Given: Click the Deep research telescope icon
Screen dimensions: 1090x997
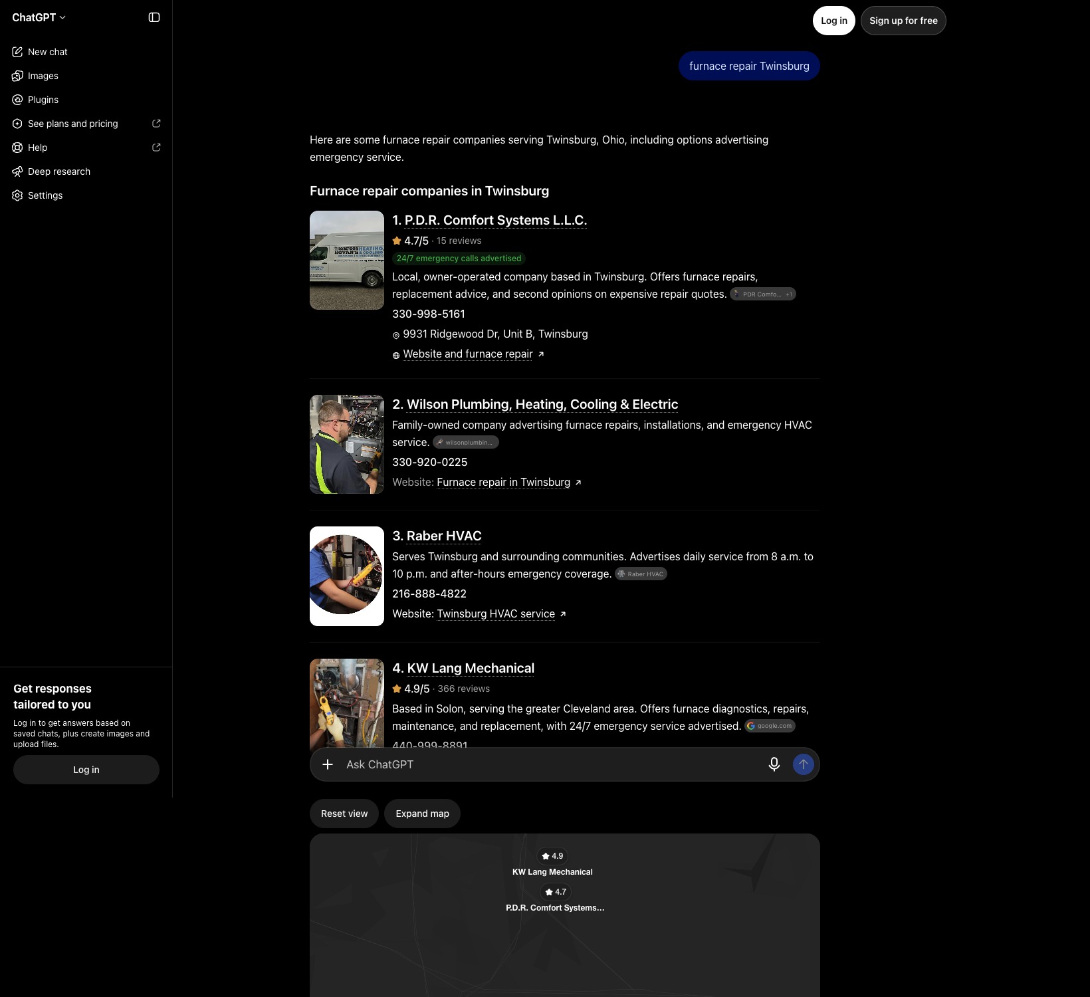Looking at the screenshot, I should click(17, 171).
